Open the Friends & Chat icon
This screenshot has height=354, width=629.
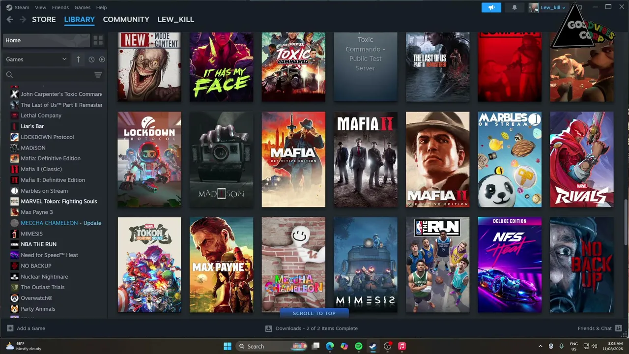618,328
